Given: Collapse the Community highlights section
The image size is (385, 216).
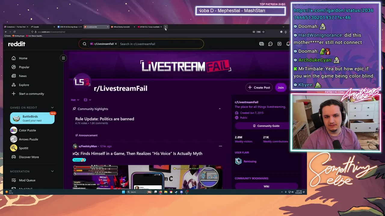Looking at the screenshot, I should tap(220, 109).
